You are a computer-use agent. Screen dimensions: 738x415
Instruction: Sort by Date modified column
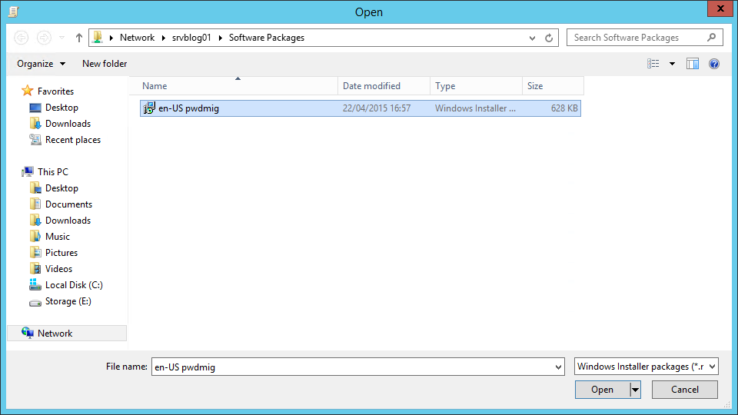tap(371, 86)
